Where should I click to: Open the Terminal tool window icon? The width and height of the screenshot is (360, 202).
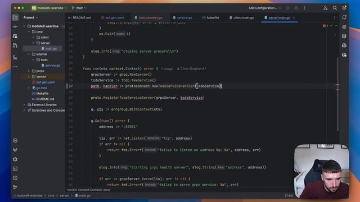[x=15, y=168]
